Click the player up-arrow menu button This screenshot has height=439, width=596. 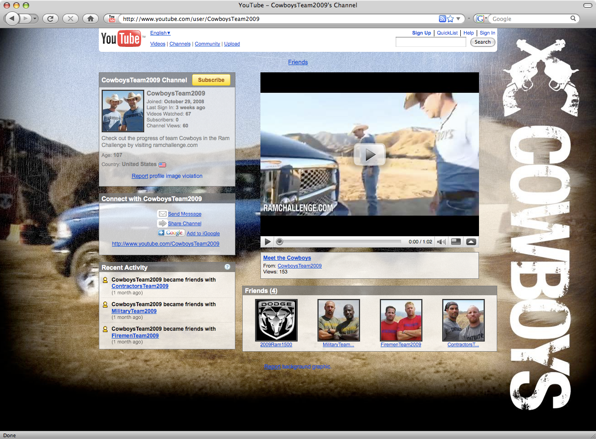click(471, 242)
